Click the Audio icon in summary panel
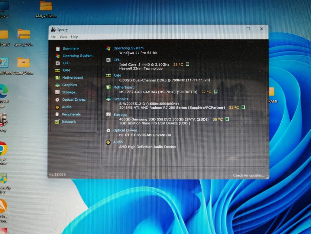This screenshot has width=311, height=234. tap(108, 142)
